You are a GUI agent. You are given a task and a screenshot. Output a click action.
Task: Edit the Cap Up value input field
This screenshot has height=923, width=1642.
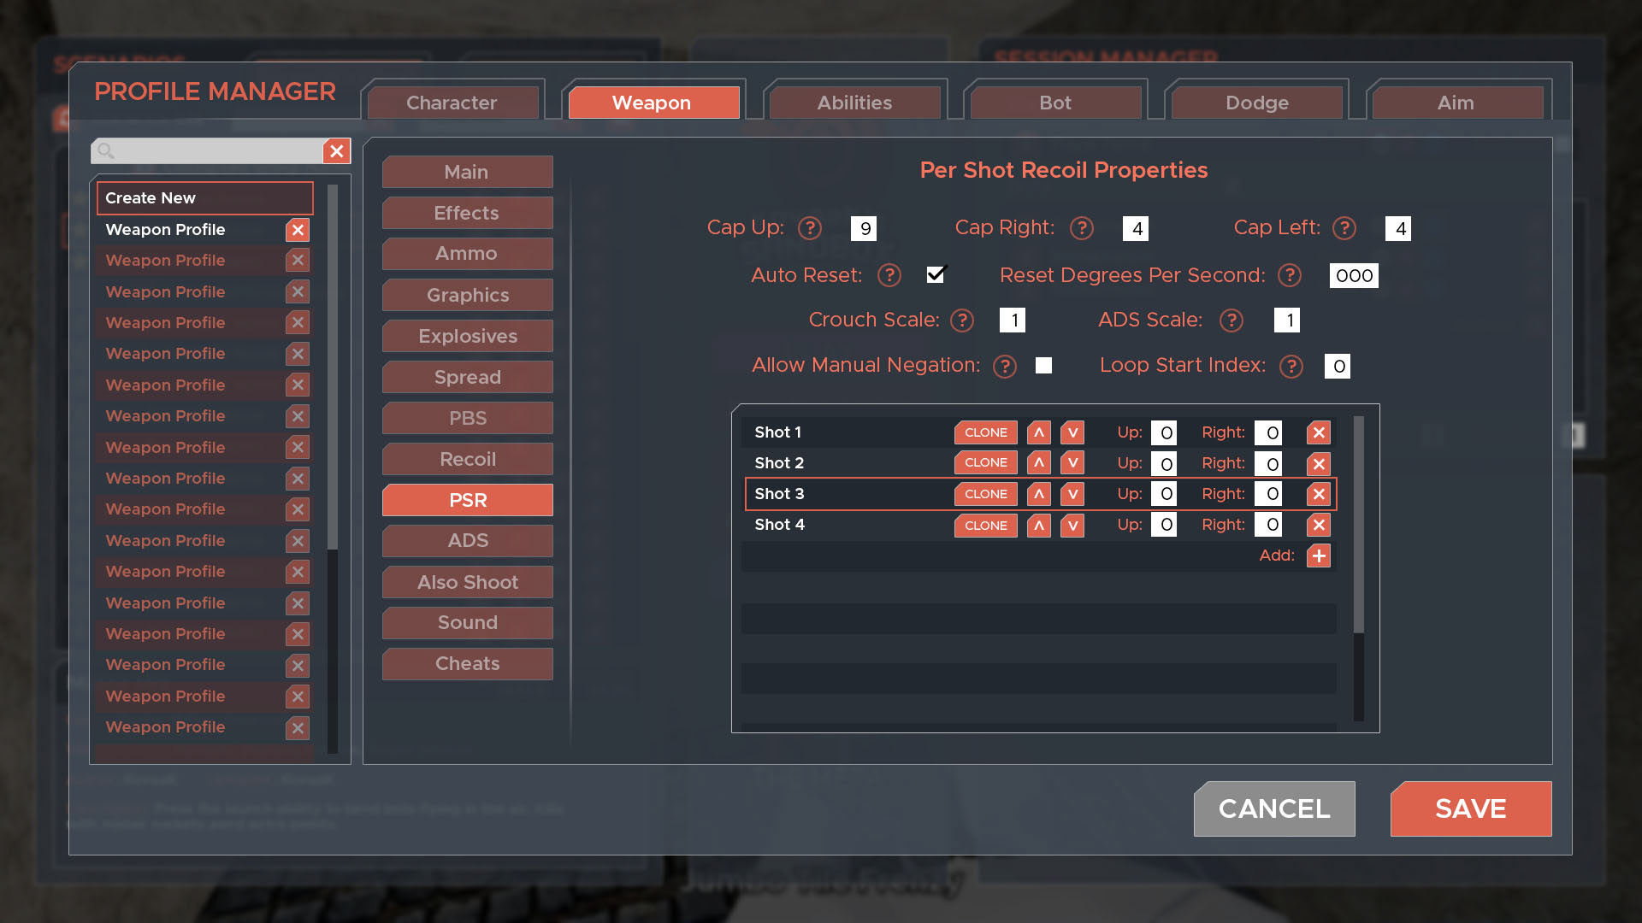[864, 229]
